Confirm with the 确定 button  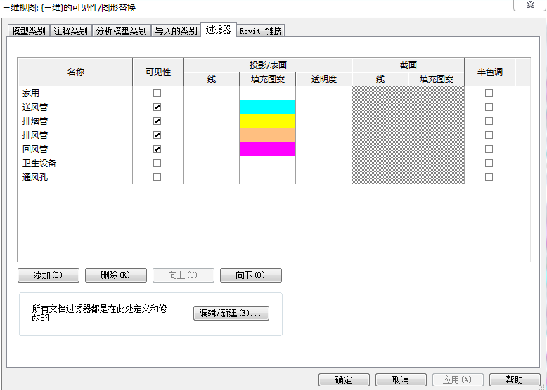[344, 379]
